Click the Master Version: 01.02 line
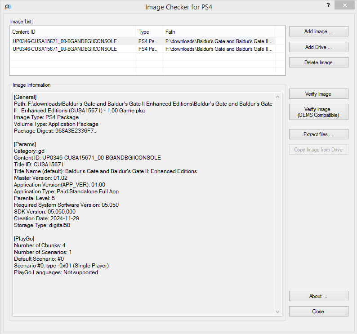This screenshot has width=357, height=334. (x=41, y=178)
